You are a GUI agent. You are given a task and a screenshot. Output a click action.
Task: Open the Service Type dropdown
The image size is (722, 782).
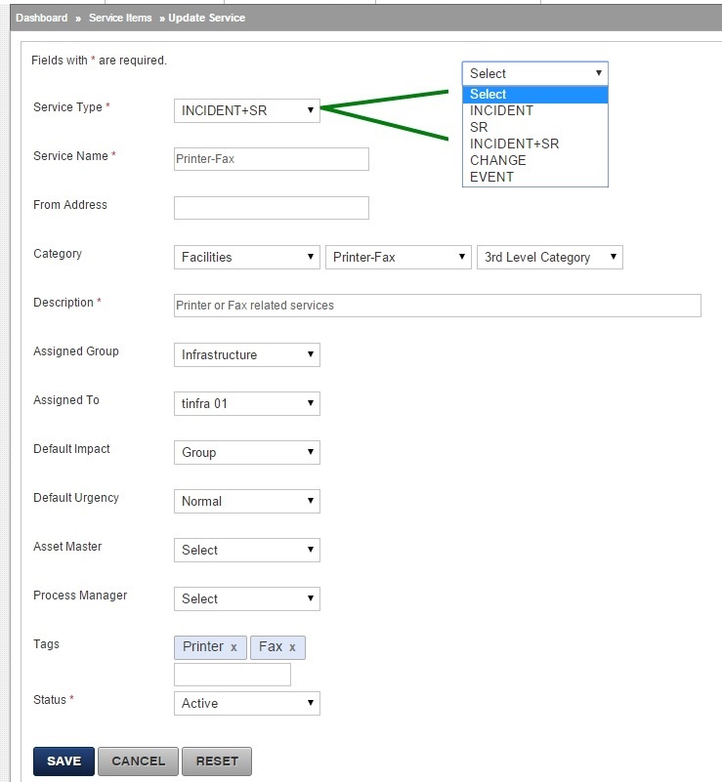pos(247,110)
